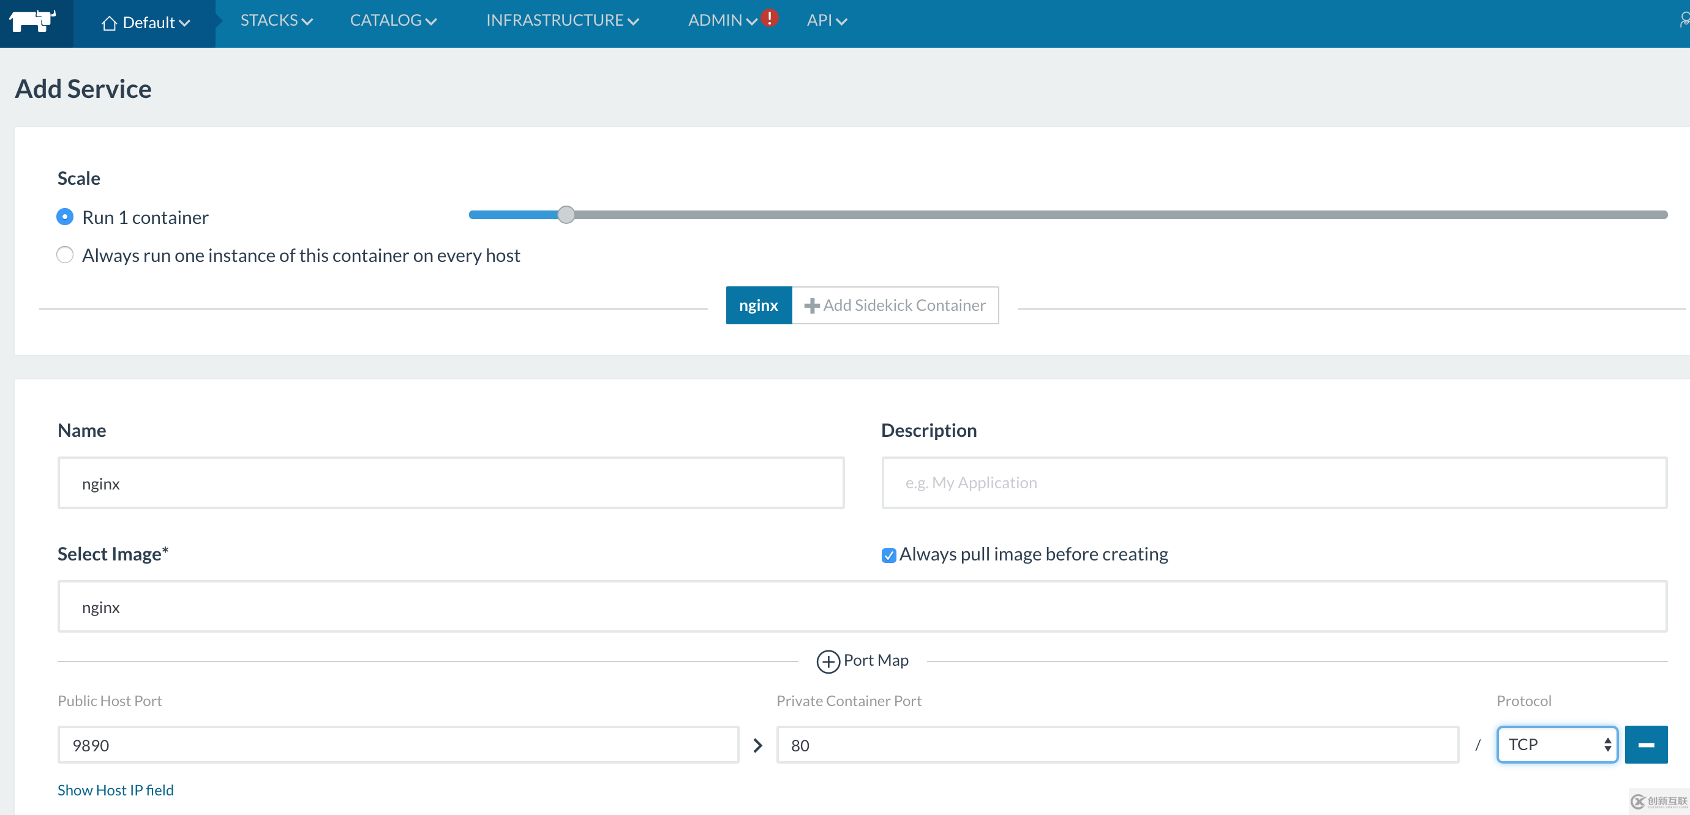Click the nginx container tab icon
This screenshot has width=1690, height=815.
757,305
